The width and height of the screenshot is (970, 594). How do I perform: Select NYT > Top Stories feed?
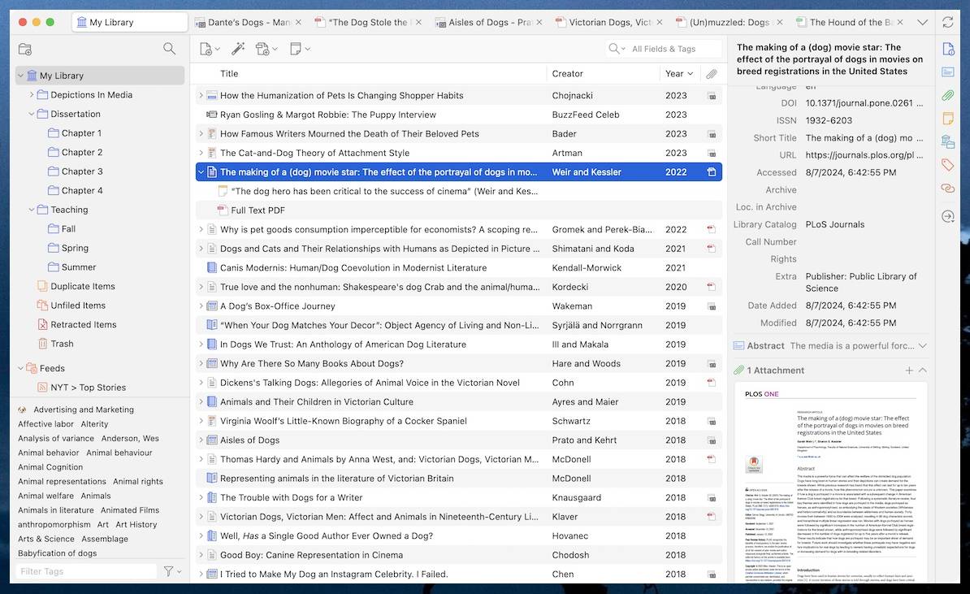pos(89,388)
